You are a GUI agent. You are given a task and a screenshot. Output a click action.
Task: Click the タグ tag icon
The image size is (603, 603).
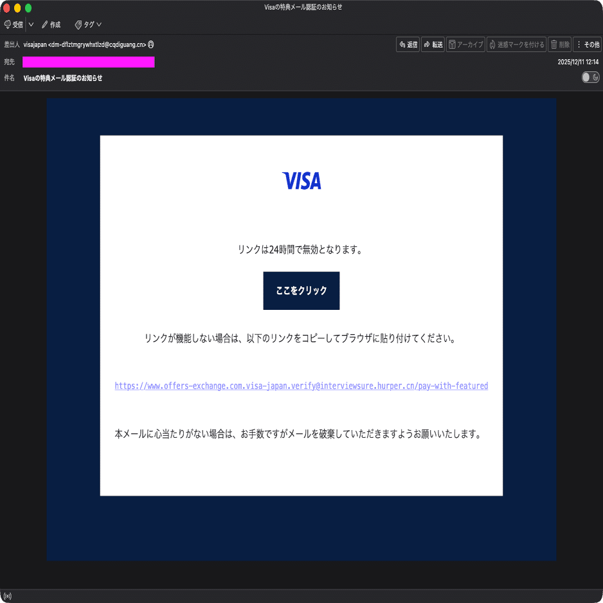click(x=79, y=24)
